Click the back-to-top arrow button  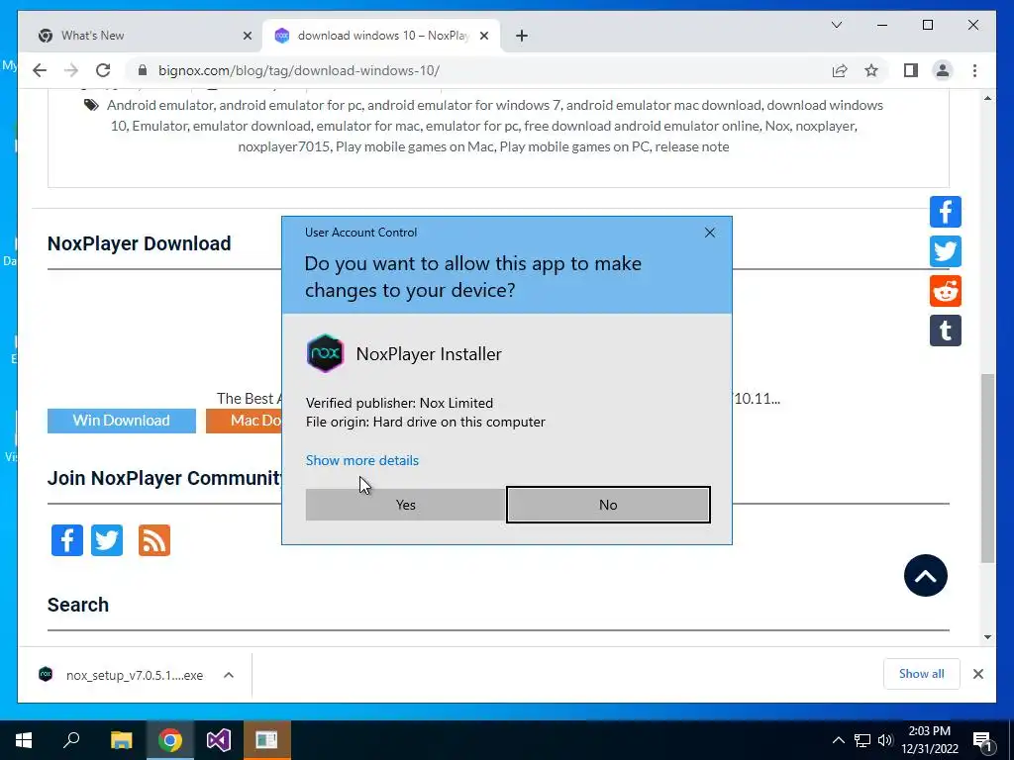pyautogui.click(x=926, y=575)
